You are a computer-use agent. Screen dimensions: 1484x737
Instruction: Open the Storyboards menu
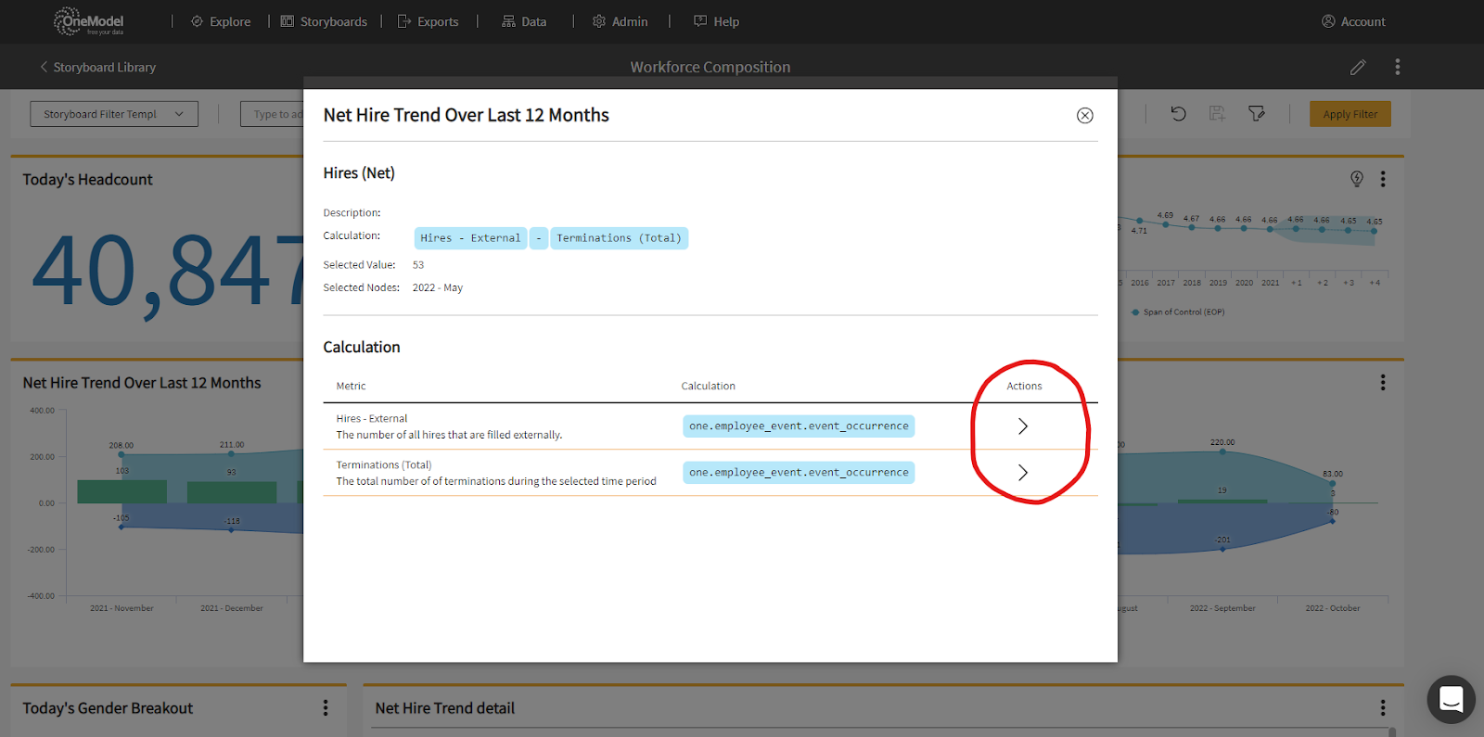(x=324, y=21)
